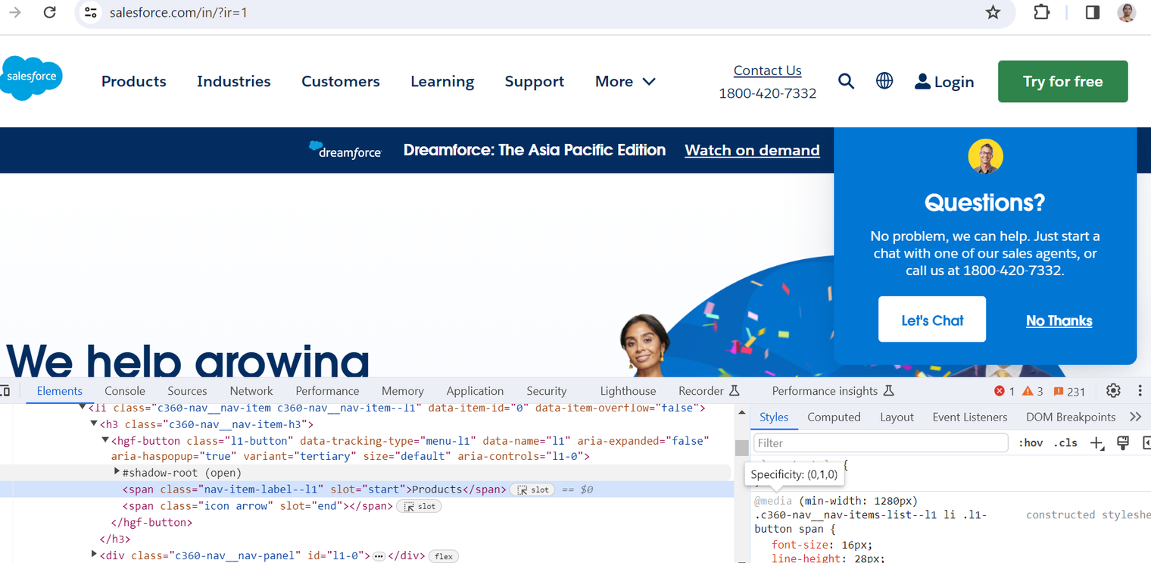Open the Computed styles tab
Viewport: 1151px width, 563px height.
tap(834, 417)
